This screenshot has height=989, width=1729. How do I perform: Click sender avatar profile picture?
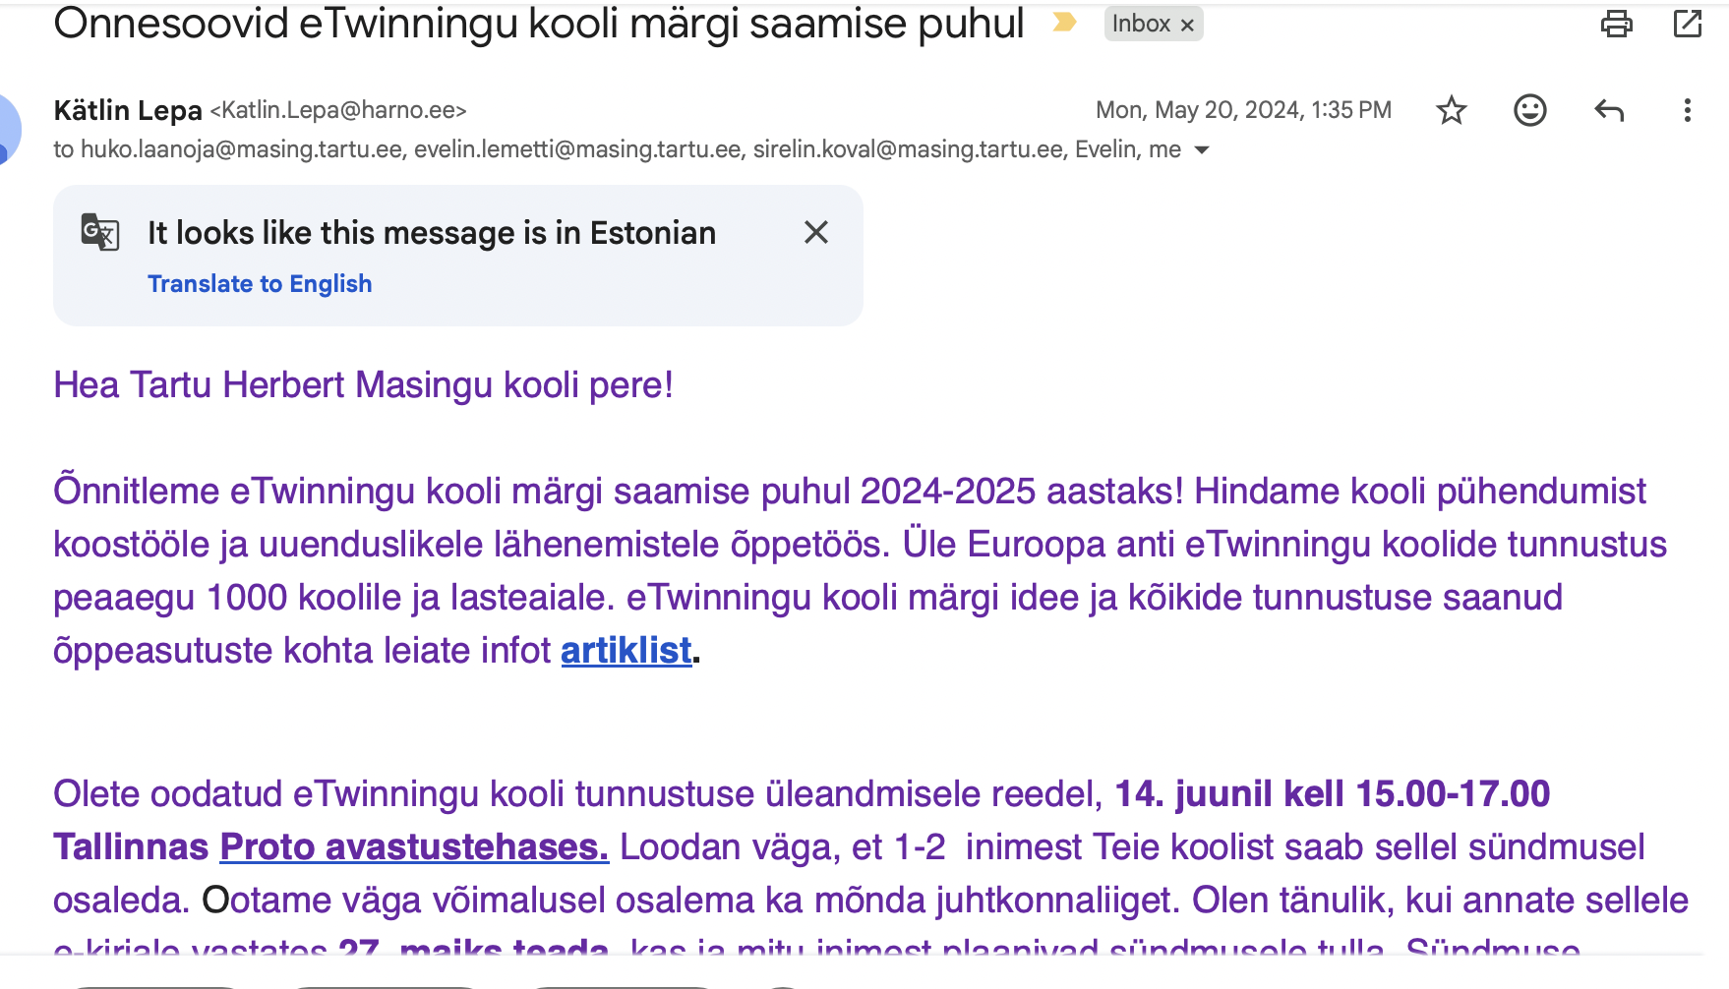tap(8, 129)
